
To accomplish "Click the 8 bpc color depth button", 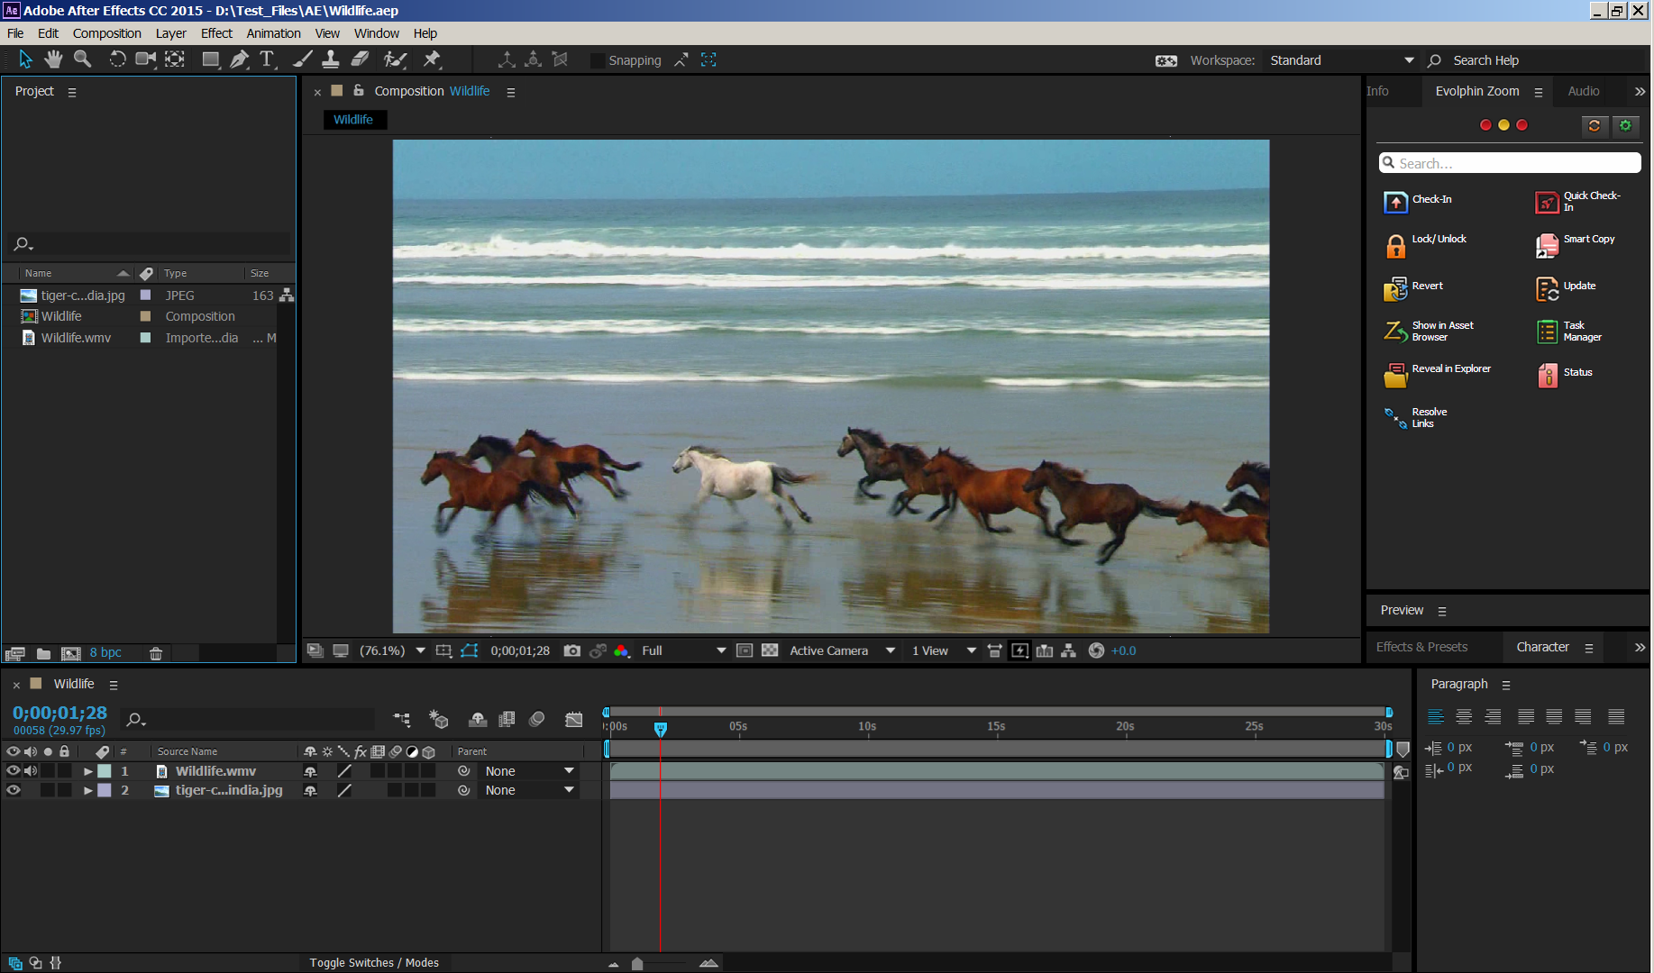I will click(105, 652).
